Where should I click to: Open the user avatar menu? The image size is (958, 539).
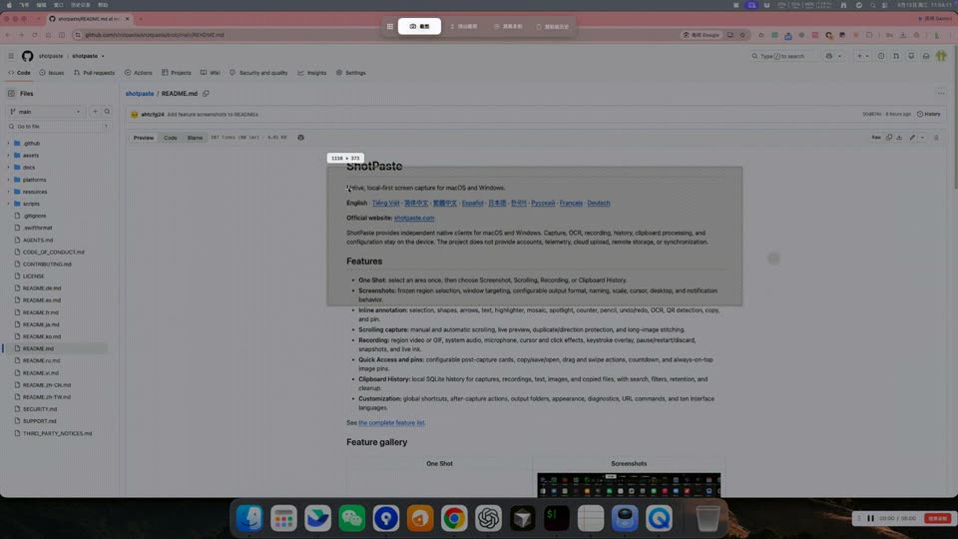pyautogui.click(x=941, y=56)
